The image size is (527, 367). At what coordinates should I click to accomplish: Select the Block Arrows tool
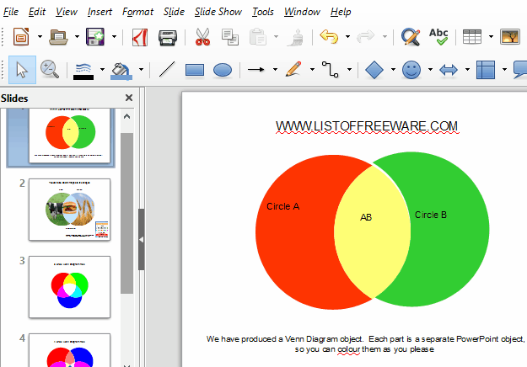[449, 70]
